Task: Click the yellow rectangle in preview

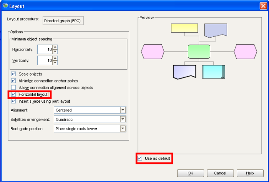Action: [184, 28]
